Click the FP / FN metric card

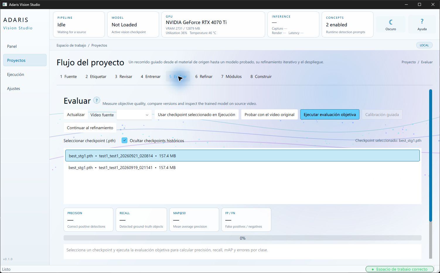(x=246, y=220)
